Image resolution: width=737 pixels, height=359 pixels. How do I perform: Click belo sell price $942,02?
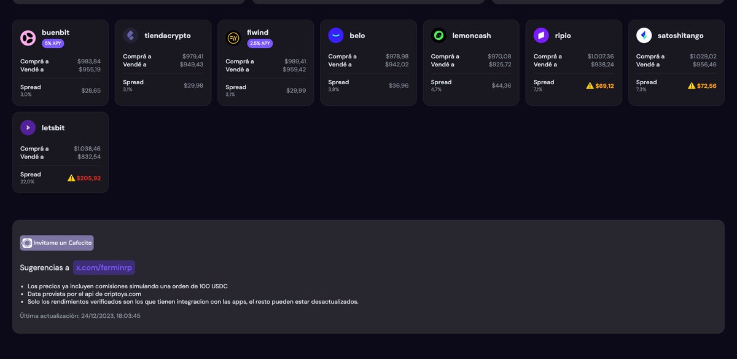tap(397, 65)
